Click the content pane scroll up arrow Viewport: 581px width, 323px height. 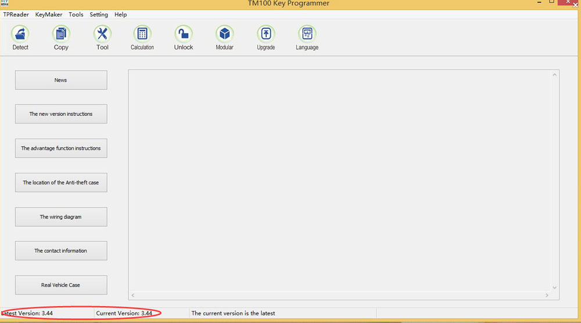point(555,75)
